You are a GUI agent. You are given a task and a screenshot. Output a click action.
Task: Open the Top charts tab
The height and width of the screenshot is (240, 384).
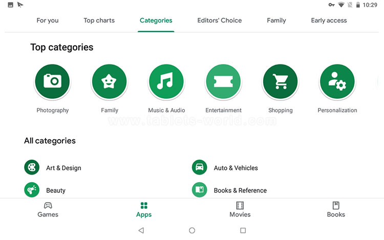click(99, 20)
